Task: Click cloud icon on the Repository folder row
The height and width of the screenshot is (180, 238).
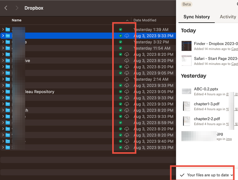Action: click(x=127, y=91)
